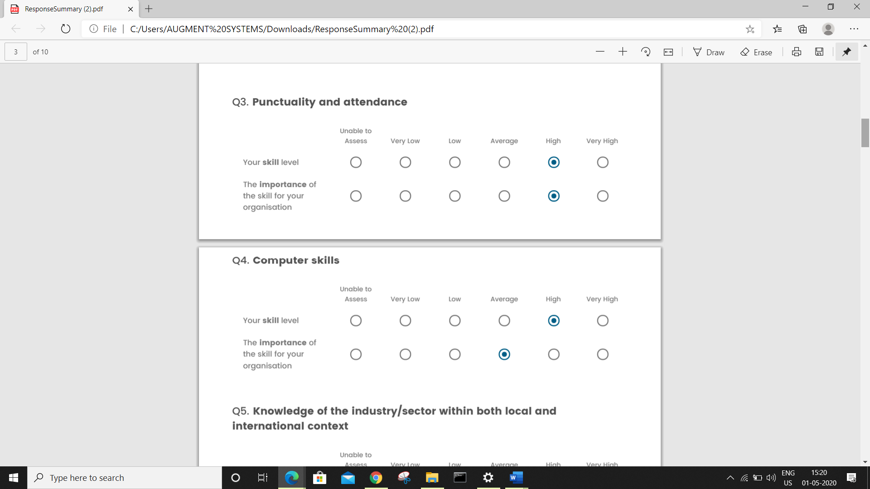Select Q3 skill level Average
Viewport: 870px width, 489px height.
click(504, 162)
